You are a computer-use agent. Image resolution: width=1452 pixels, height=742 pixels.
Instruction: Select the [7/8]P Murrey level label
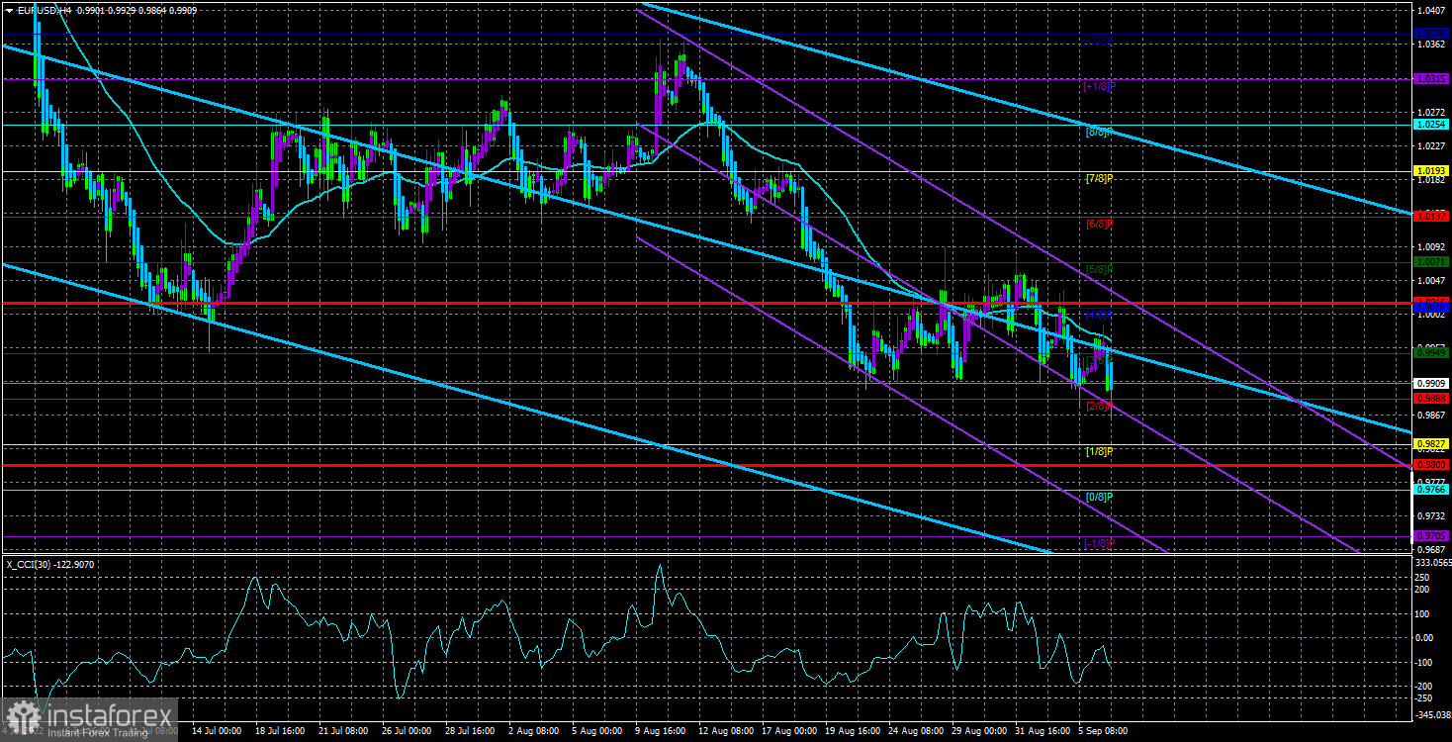[x=1099, y=178]
